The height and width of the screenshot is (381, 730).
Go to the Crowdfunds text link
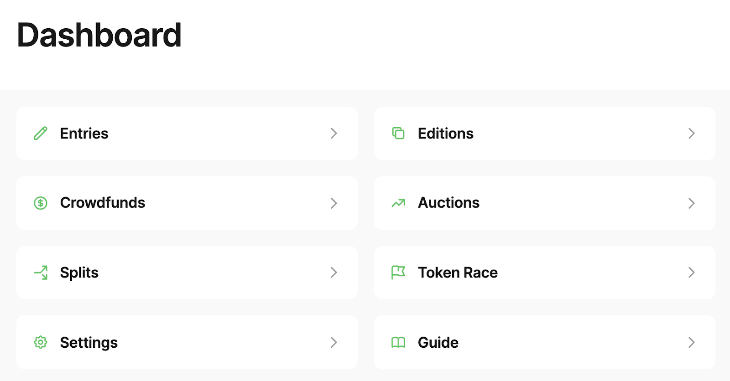(103, 203)
